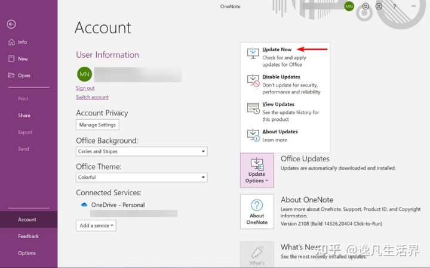The width and height of the screenshot is (430, 268).
Task: Click the About OneNote button
Action: (x=257, y=211)
